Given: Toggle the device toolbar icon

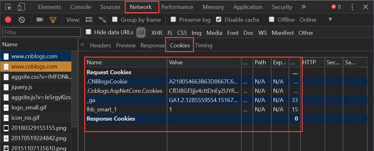Looking at the screenshot, I should [x=21, y=7].
